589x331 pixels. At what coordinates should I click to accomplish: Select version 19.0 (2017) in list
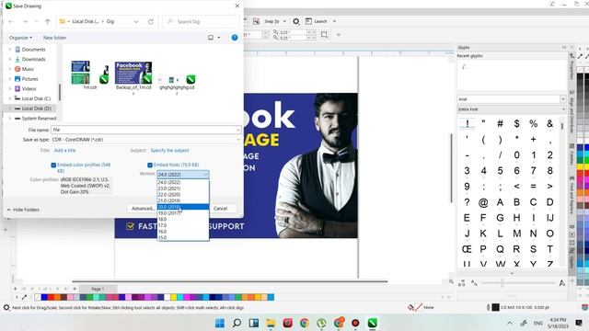183,213
